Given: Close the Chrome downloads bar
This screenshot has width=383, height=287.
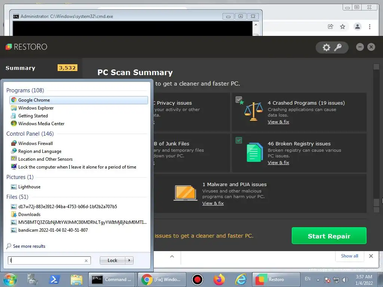Looking at the screenshot, I should click(x=371, y=256).
